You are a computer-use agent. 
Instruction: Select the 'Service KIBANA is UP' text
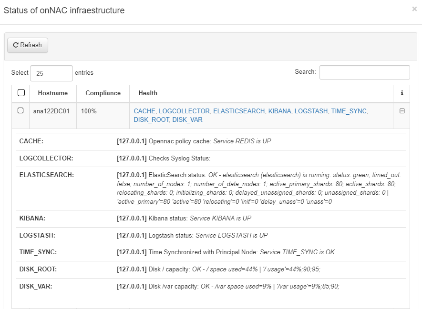tap(220, 218)
